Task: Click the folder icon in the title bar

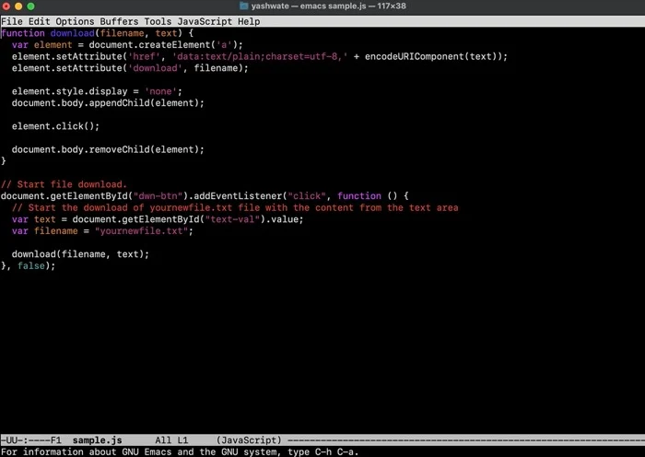Action: 243,6
